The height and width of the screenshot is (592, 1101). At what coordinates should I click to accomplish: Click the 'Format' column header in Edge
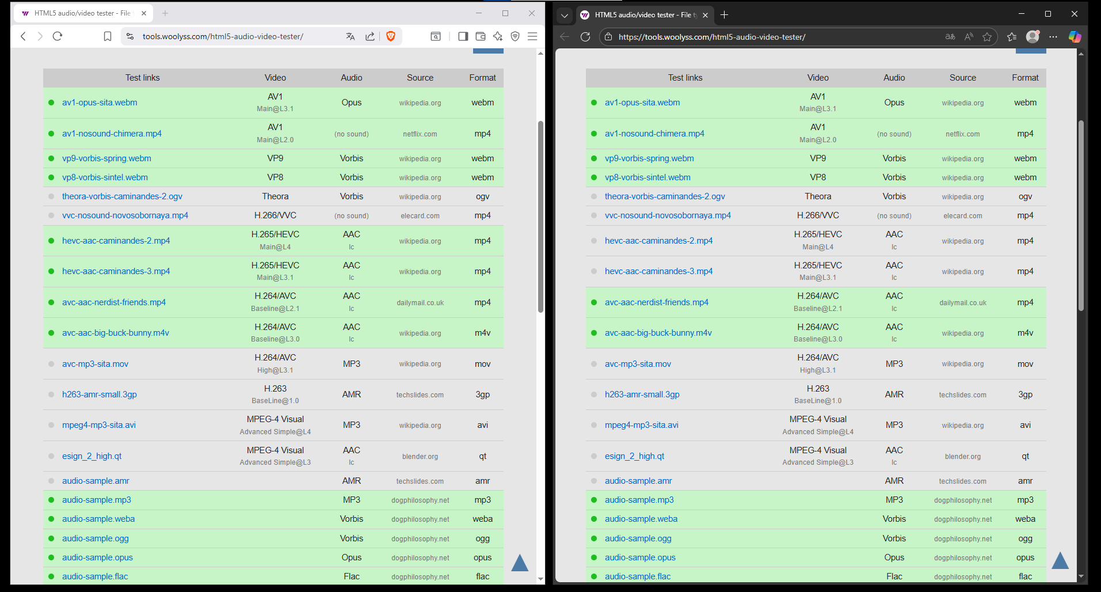tap(1025, 78)
